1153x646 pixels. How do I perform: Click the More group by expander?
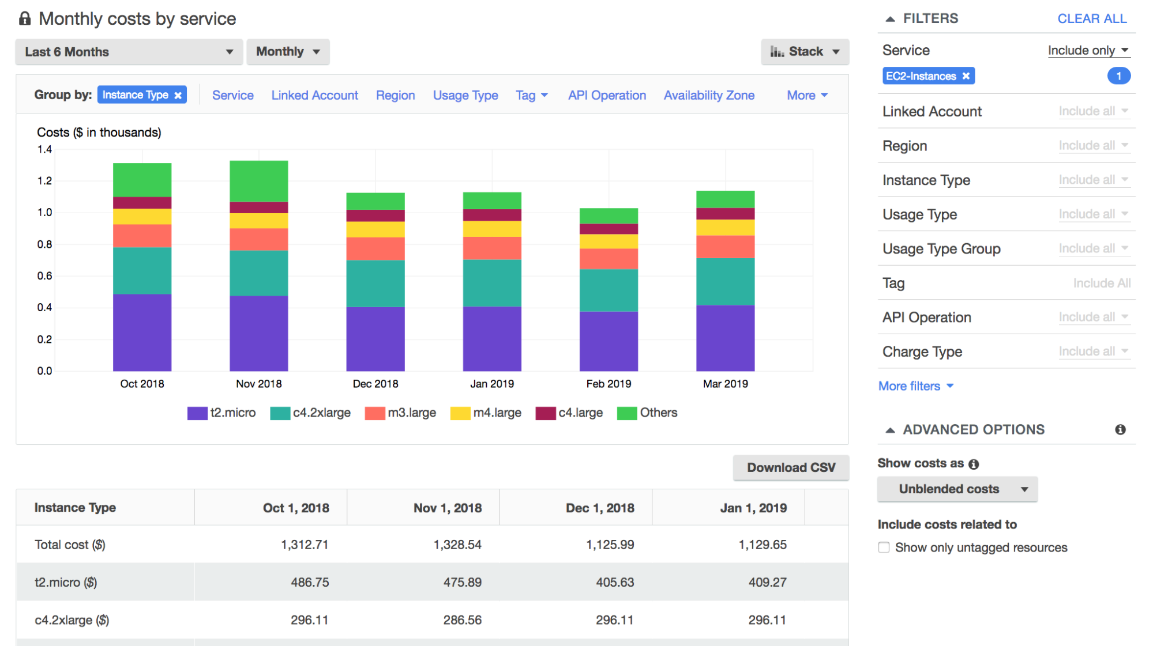(808, 94)
